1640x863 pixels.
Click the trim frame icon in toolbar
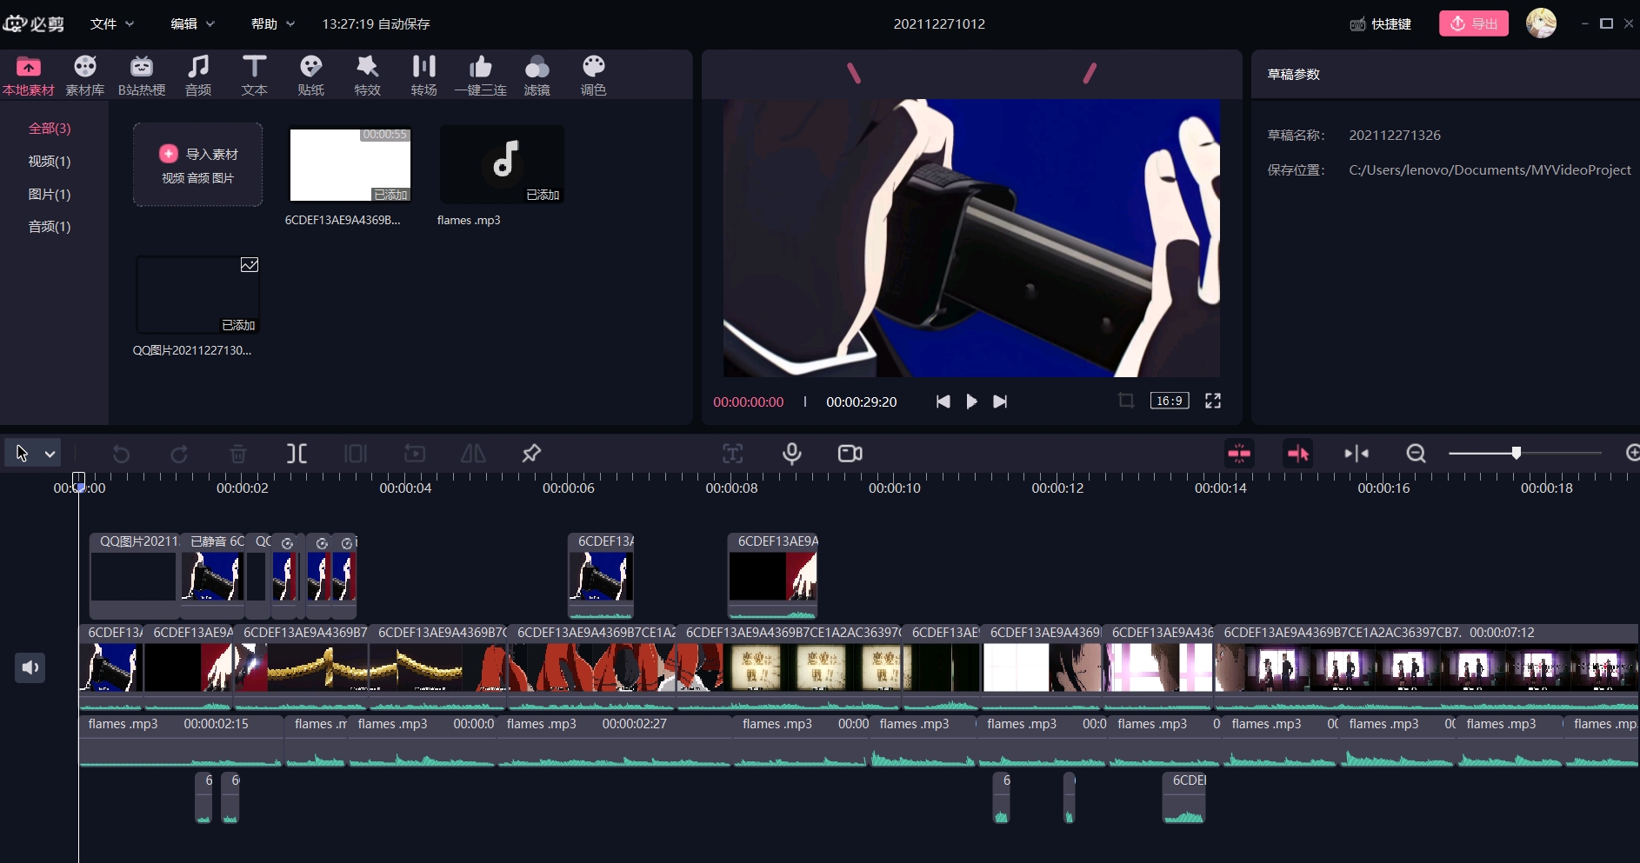point(356,454)
